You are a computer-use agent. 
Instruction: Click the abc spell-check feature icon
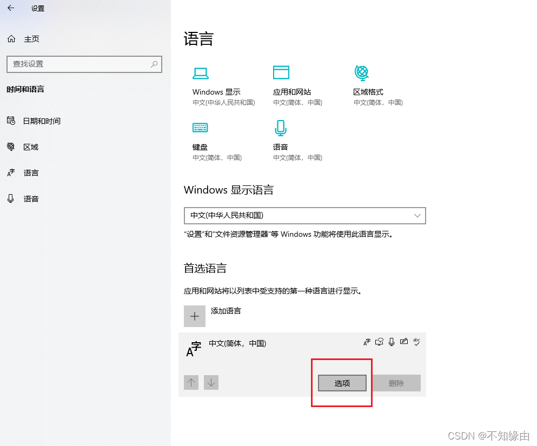coord(417,342)
